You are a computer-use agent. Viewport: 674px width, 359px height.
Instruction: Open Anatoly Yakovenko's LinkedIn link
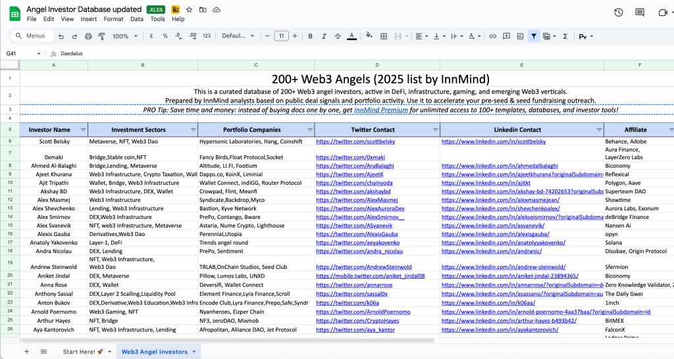[504, 243]
